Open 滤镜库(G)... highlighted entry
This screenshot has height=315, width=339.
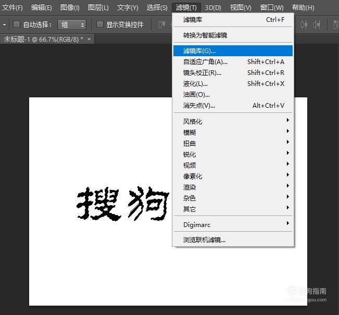(233, 51)
